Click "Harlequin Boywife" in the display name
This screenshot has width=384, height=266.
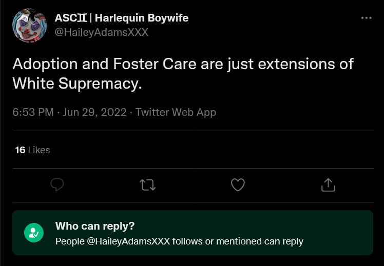pos(142,18)
